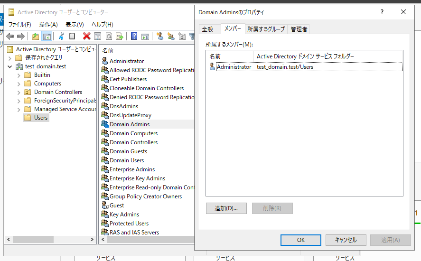Go up one level with folder icon

coord(36,36)
